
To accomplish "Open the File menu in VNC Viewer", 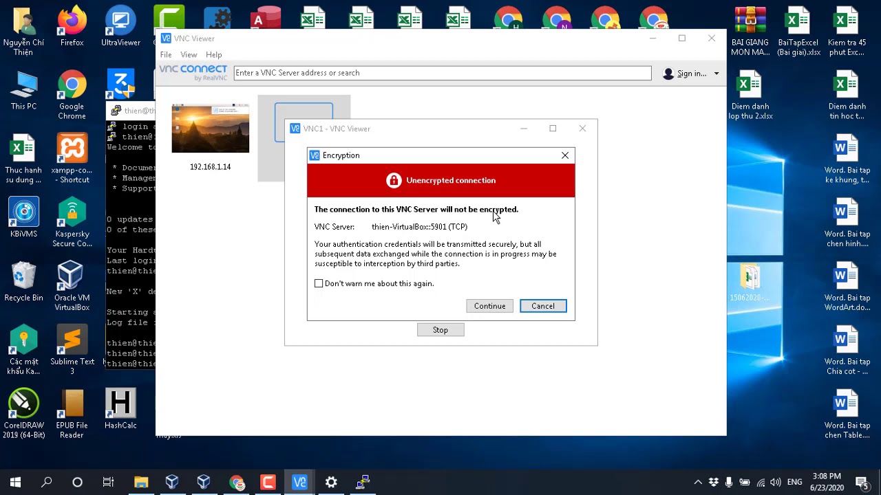I will pyautogui.click(x=166, y=55).
